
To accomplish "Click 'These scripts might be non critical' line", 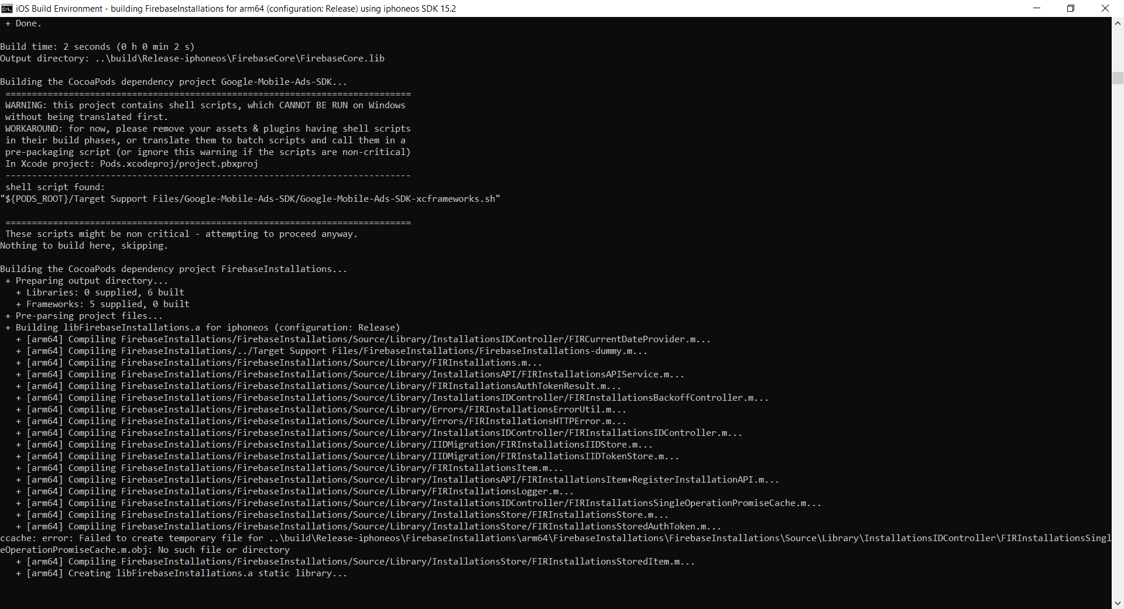I will pos(181,234).
